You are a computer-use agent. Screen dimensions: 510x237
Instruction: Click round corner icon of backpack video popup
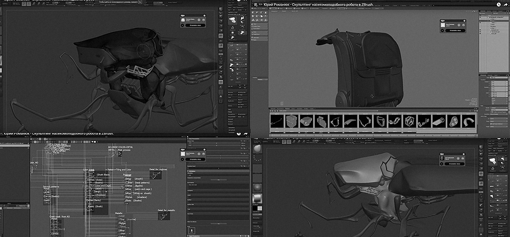click(x=465, y=20)
